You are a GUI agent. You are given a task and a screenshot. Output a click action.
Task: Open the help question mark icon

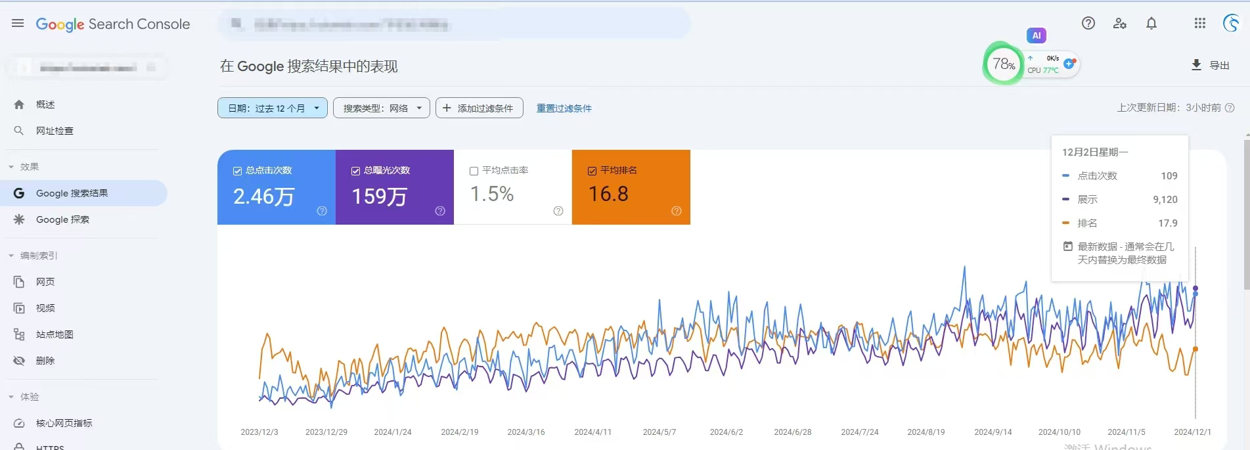point(1088,24)
